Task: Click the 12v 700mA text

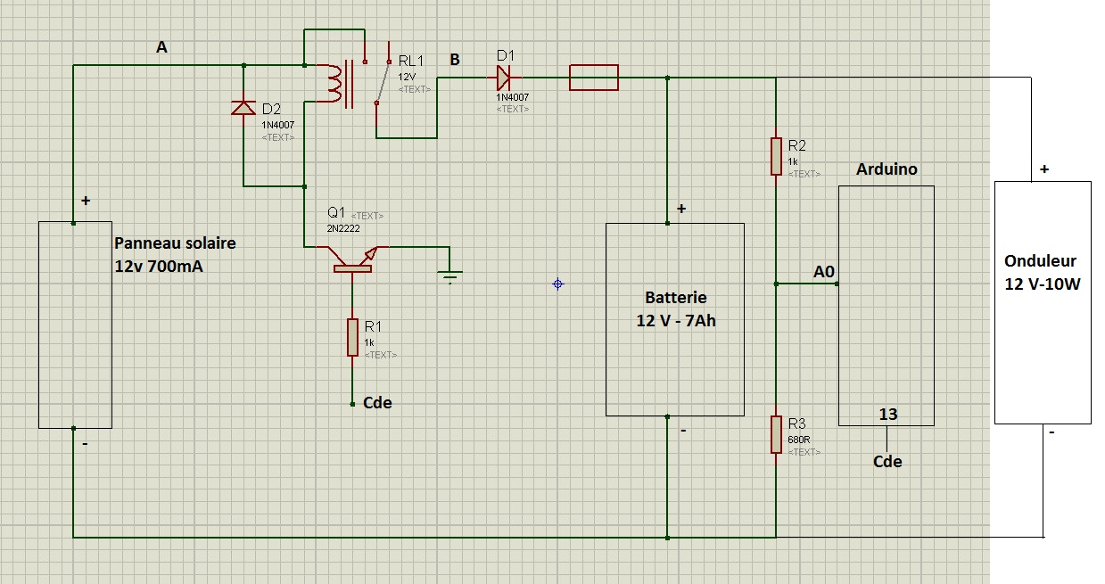Action: pyautogui.click(x=159, y=266)
